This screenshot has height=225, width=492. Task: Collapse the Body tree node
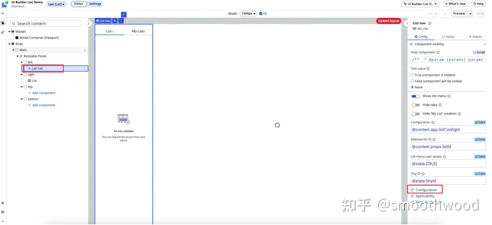click(x=9, y=44)
